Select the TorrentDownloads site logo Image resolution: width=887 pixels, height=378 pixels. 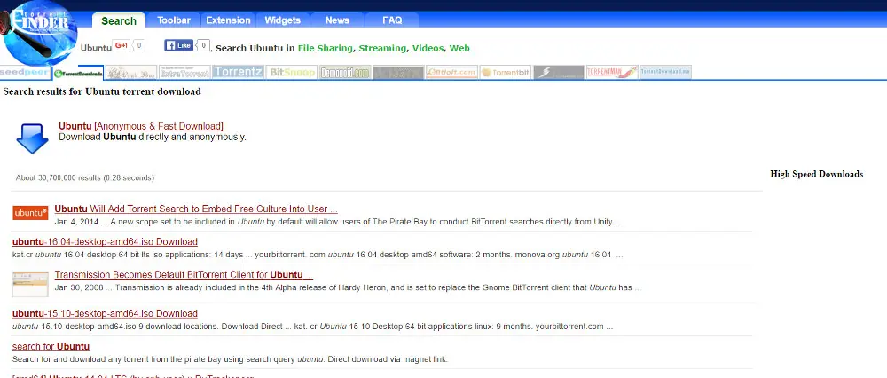pyautogui.click(x=78, y=73)
